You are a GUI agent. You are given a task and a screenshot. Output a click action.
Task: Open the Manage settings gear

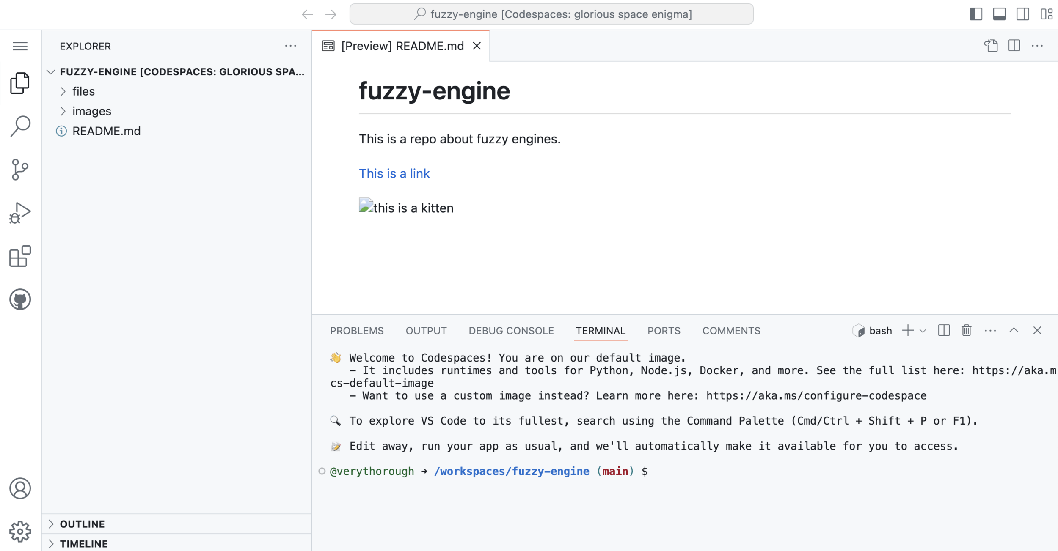pos(20,532)
